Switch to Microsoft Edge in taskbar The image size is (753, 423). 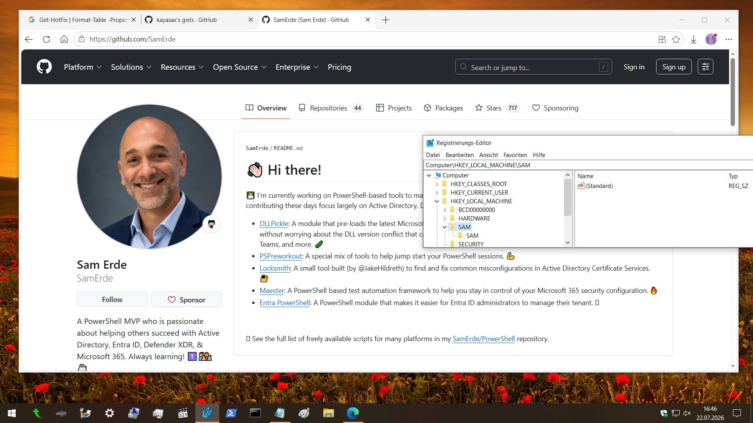click(x=353, y=413)
